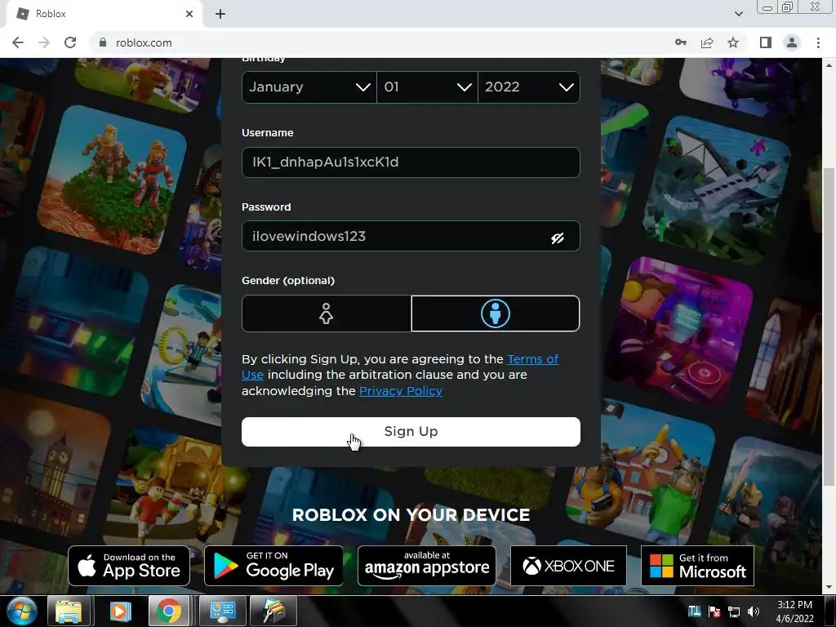Click the Username field

pyautogui.click(x=411, y=162)
